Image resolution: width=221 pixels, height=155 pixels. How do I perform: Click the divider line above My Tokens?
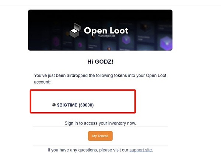(100, 127)
